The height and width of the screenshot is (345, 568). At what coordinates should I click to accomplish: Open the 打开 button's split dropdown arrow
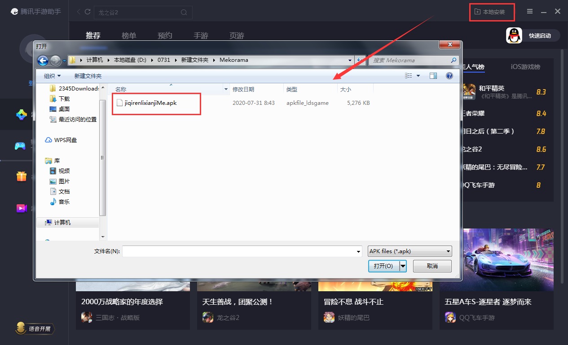click(402, 266)
